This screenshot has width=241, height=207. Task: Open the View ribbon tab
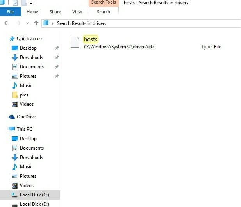point(77,12)
